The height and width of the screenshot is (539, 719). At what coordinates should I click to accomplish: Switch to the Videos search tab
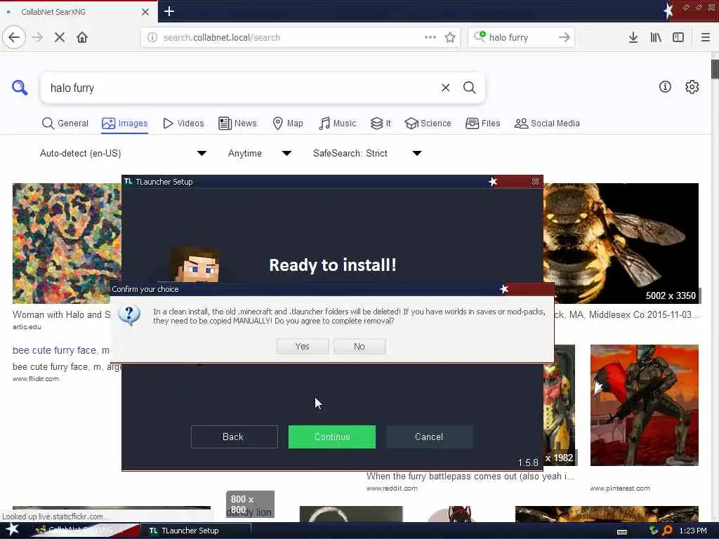click(183, 124)
